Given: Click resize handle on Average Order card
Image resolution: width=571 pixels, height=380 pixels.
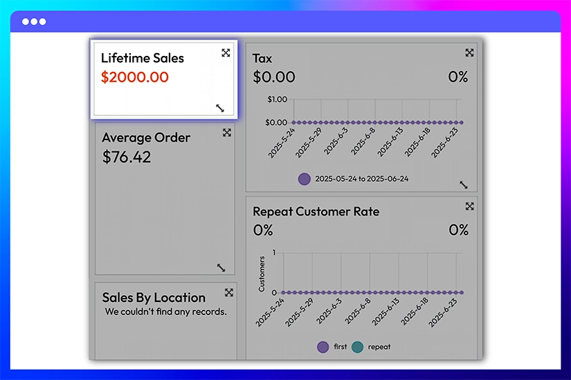Looking at the screenshot, I should (221, 267).
